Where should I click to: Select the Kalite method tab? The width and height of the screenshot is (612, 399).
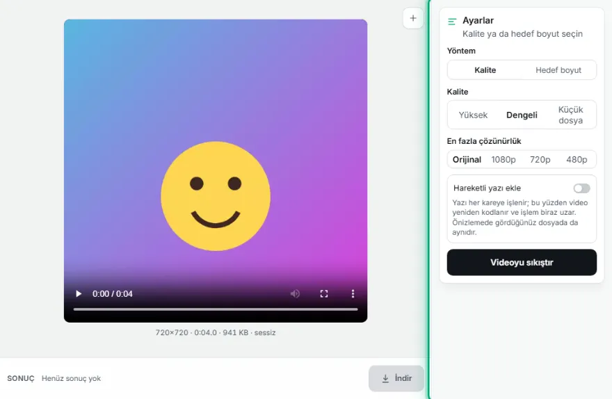pos(485,70)
